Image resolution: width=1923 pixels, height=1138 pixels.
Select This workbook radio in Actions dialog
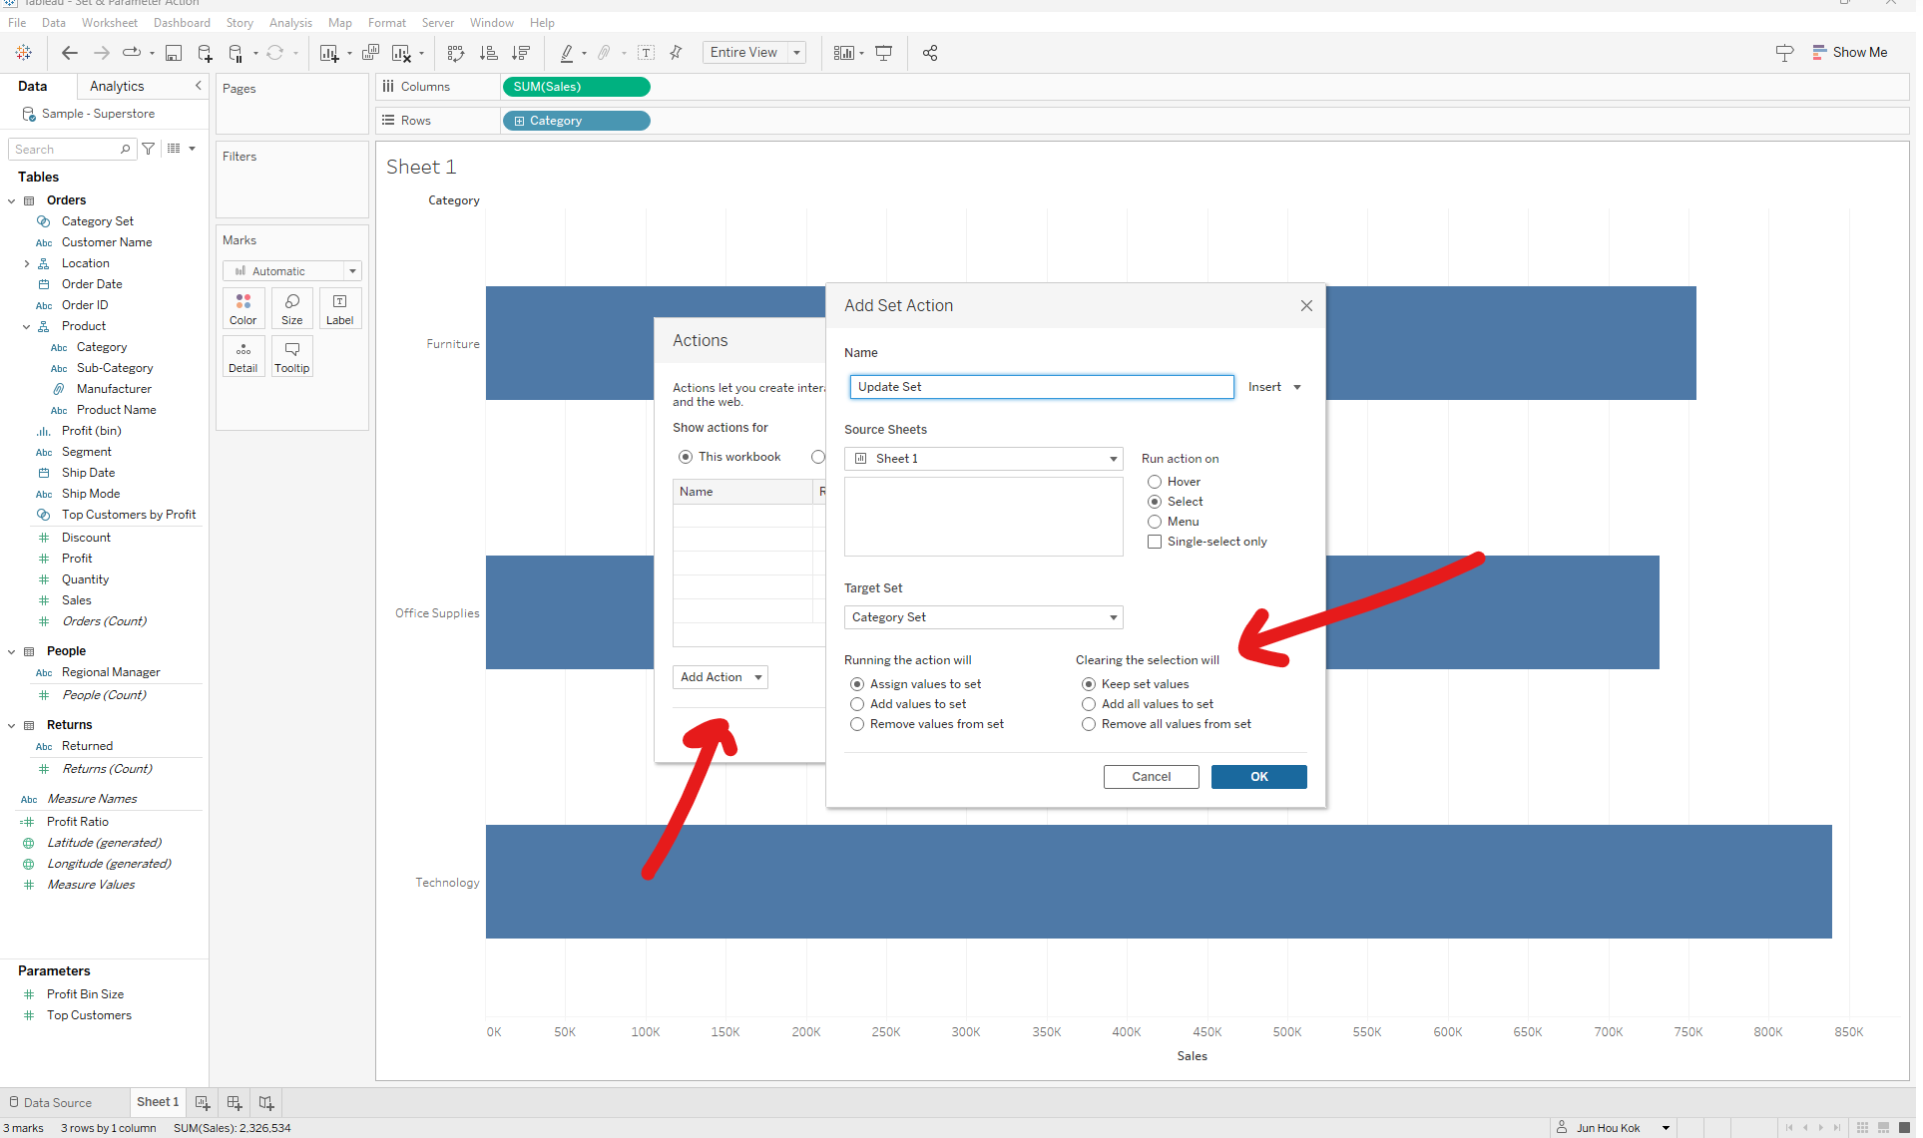(686, 457)
